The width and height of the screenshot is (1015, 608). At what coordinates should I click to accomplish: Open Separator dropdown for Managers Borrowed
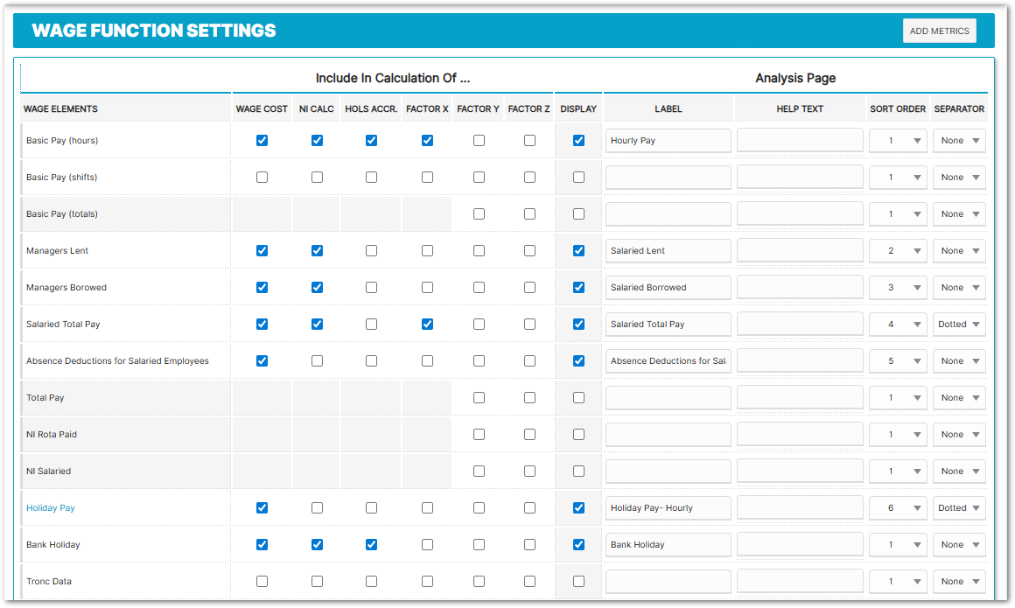click(959, 288)
